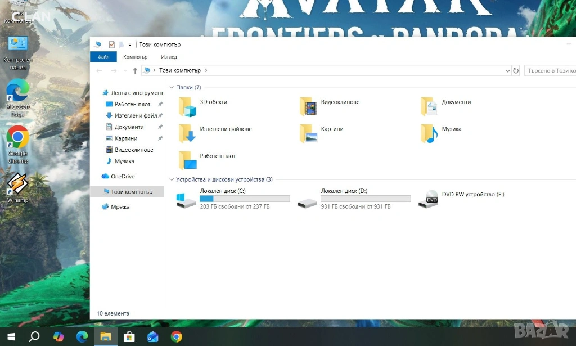Collapse the Папки (7) group

[172, 87]
